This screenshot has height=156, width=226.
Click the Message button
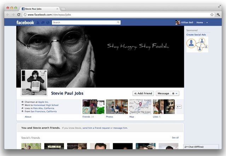point(163,94)
